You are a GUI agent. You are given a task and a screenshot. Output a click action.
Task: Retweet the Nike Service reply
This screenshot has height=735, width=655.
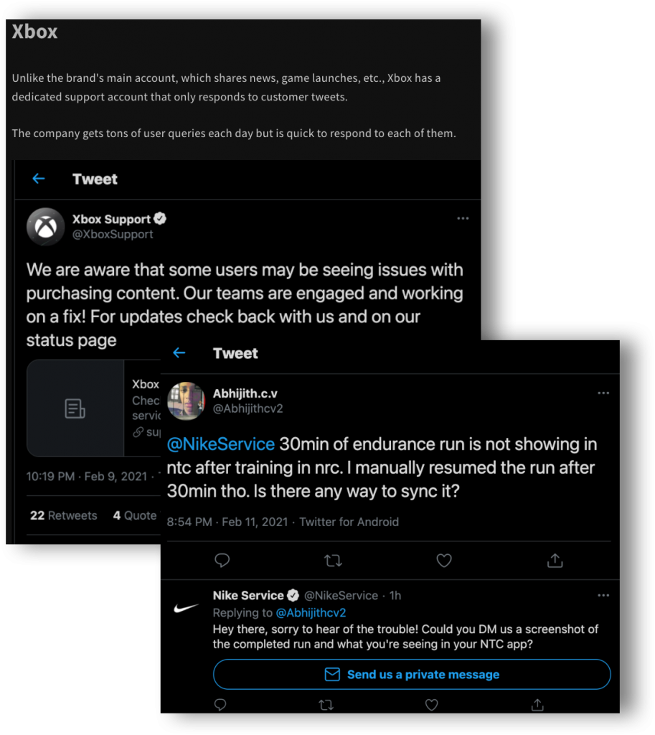[326, 706]
